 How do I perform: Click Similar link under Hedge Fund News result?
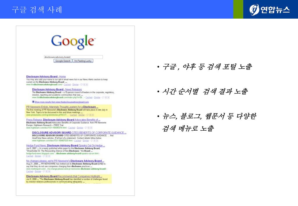(38, 156)
